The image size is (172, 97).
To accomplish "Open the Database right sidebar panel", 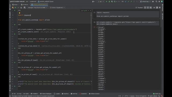I will [x=162, y=8].
